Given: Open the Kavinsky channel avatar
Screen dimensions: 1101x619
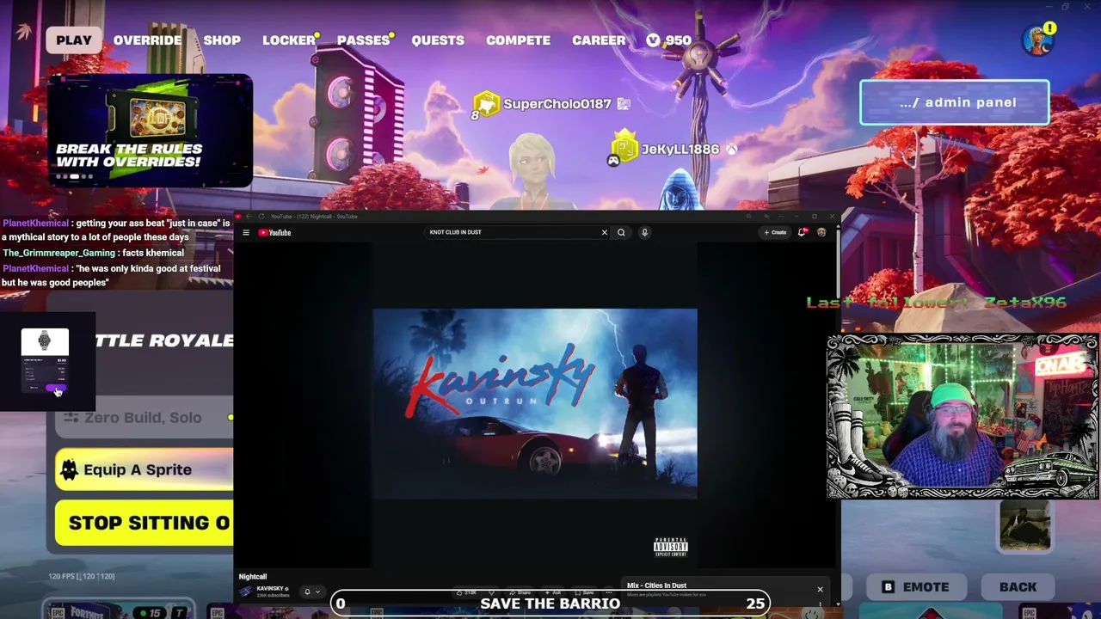Looking at the screenshot, I should pos(246,591).
